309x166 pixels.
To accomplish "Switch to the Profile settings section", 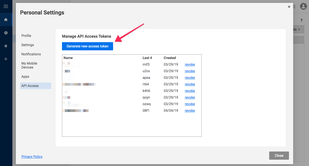I will pyautogui.click(x=26, y=36).
